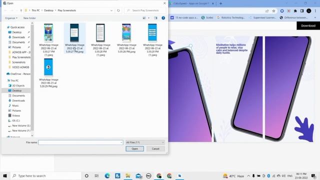Click the Open button
320x180 pixels.
click(x=134, y=149)
